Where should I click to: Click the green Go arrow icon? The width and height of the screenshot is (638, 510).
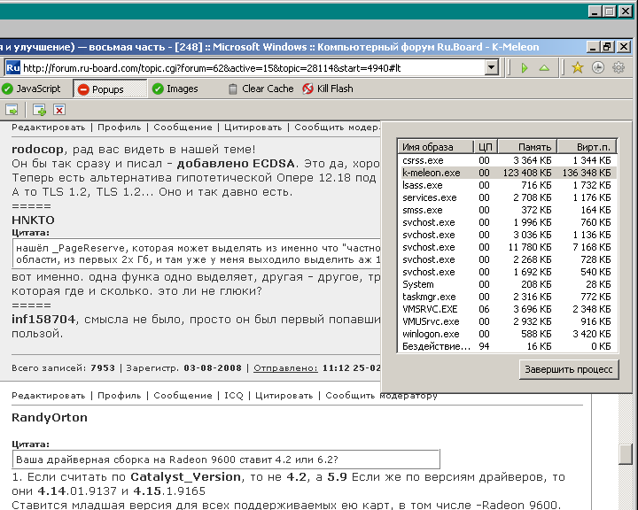click(x=525, y=68)
